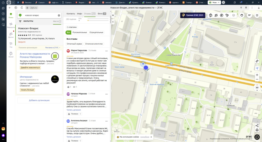The image size is (262, 142).
Task: Collapse the side panel with the chevron arrow
Action: [x=113, y=22]
